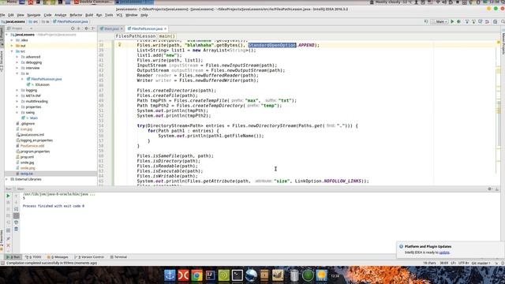505x284 pixels.
Task: Click the Project panel settings gear icon
Action: 86,28
